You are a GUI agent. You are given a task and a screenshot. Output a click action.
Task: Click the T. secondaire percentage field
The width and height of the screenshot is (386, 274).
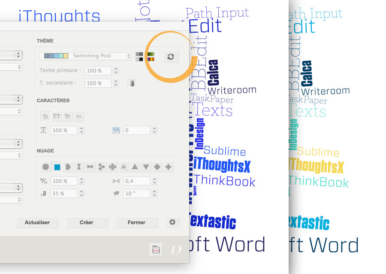tap(98, 83)
